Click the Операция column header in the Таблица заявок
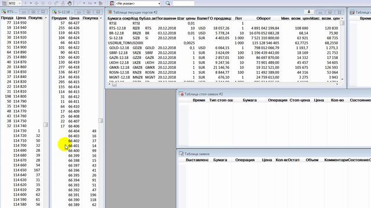 [245, 160]
